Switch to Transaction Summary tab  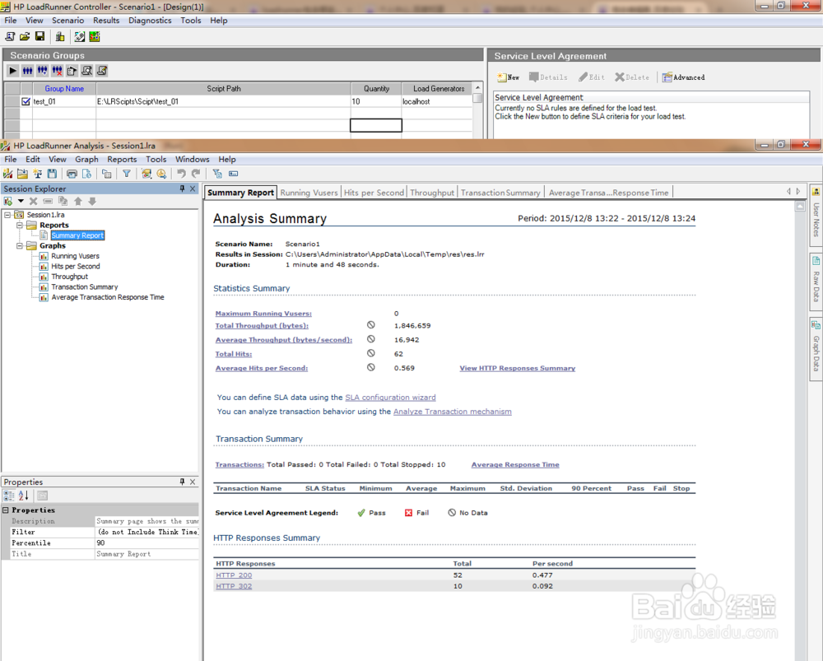[x=500, y=193]
